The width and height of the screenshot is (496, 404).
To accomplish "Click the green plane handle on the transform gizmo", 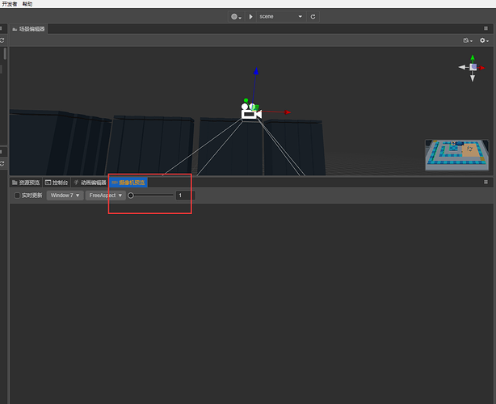I will pos(256,107).
